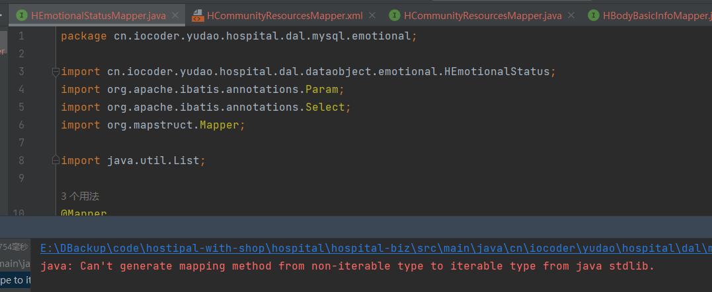Click the HBodyBasicInfoMapper interface icon
This screenshot has width=712, height=292.
point(594,15)
